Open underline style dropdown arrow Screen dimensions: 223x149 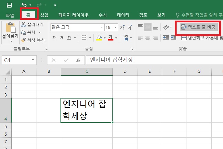[75, 38]
